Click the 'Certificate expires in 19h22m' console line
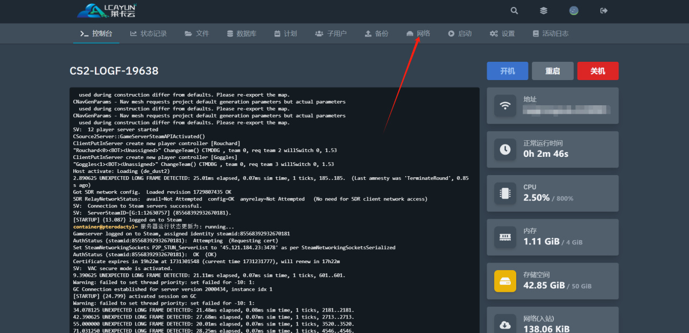The height and width of the screenshot is (333, 689). [206, 261]
